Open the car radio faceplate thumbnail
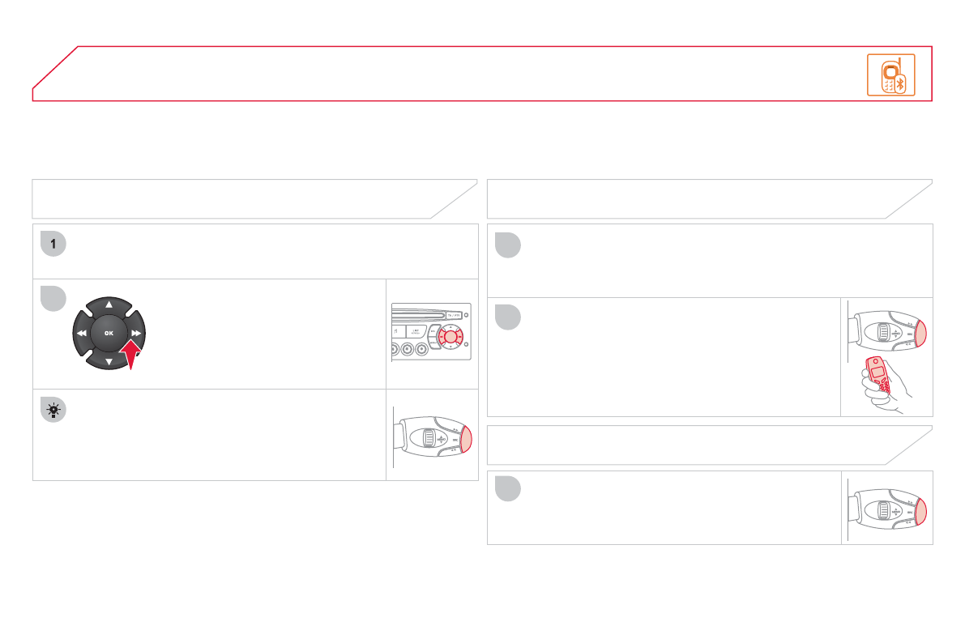 pos(432,332)
